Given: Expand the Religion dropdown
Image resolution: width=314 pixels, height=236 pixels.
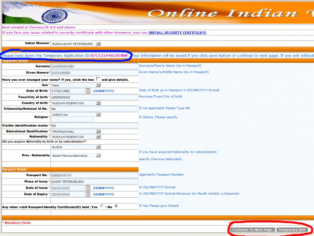Looking at the screenshot, I should [x=98, y=115].
